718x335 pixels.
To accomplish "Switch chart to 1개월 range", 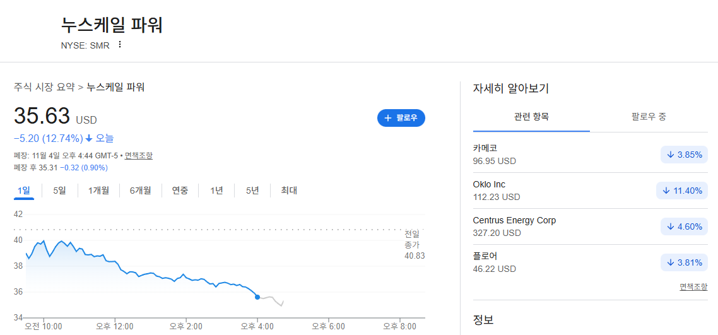I will pyautogui.click(x=98, y=191).
